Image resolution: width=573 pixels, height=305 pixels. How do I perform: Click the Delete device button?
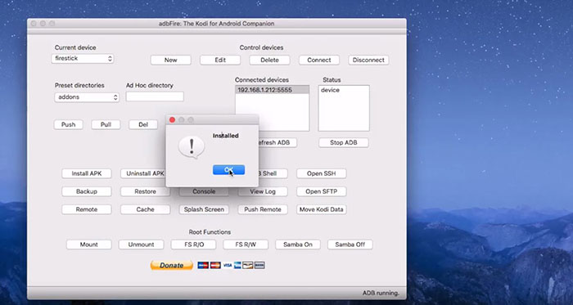point(269,61)
